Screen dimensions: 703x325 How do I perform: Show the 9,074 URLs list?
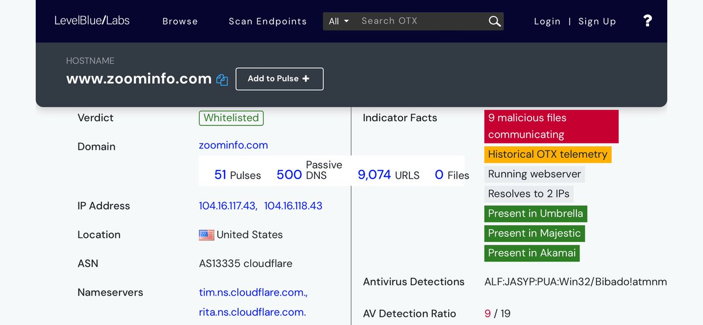pyautogui.click(x=388, y=175)
